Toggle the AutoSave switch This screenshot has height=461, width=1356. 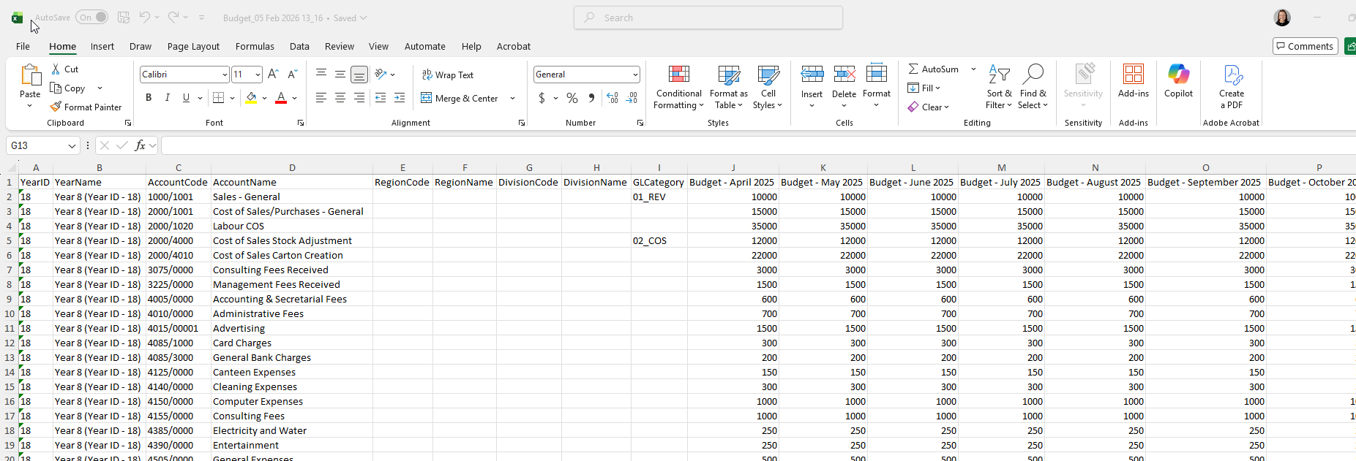(x=92, y=18)
